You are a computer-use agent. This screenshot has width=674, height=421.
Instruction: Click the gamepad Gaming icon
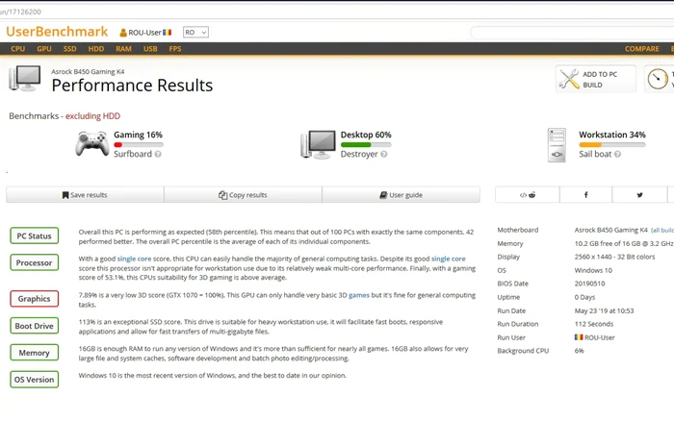tap(92, 144)
